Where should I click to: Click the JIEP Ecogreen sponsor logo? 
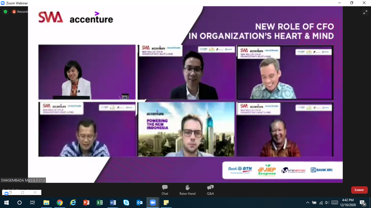267,171
